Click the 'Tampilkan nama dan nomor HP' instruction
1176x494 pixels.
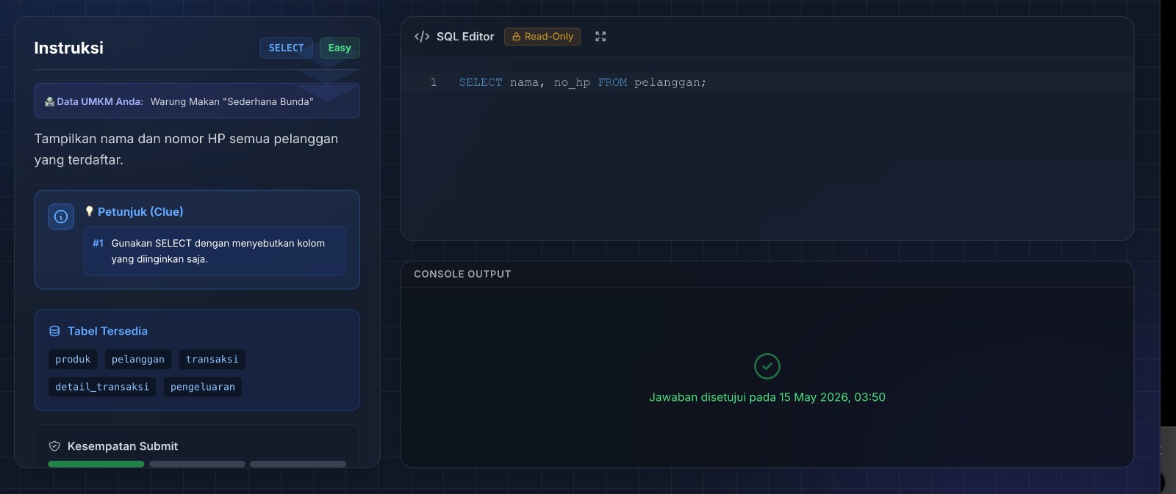pos(186,149)
